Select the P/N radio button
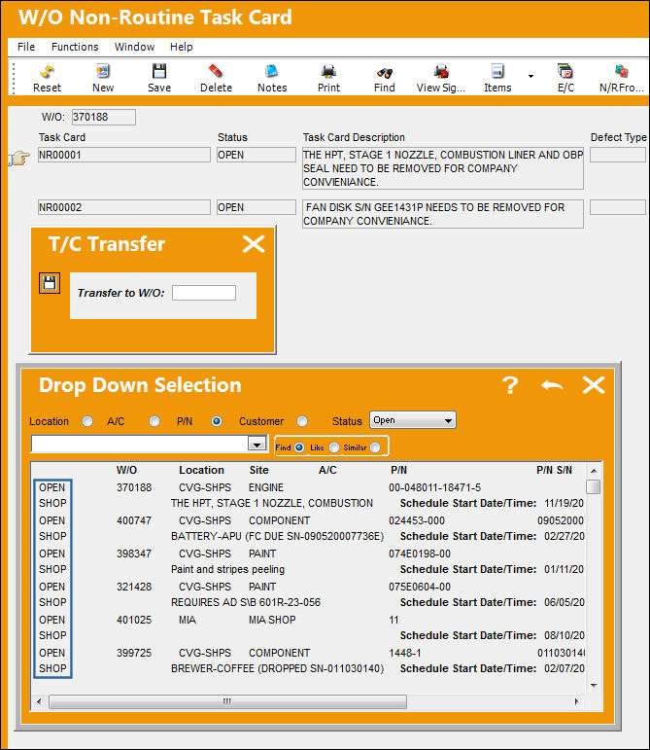Viewport: 650px width, 750px height. (217, 421)
